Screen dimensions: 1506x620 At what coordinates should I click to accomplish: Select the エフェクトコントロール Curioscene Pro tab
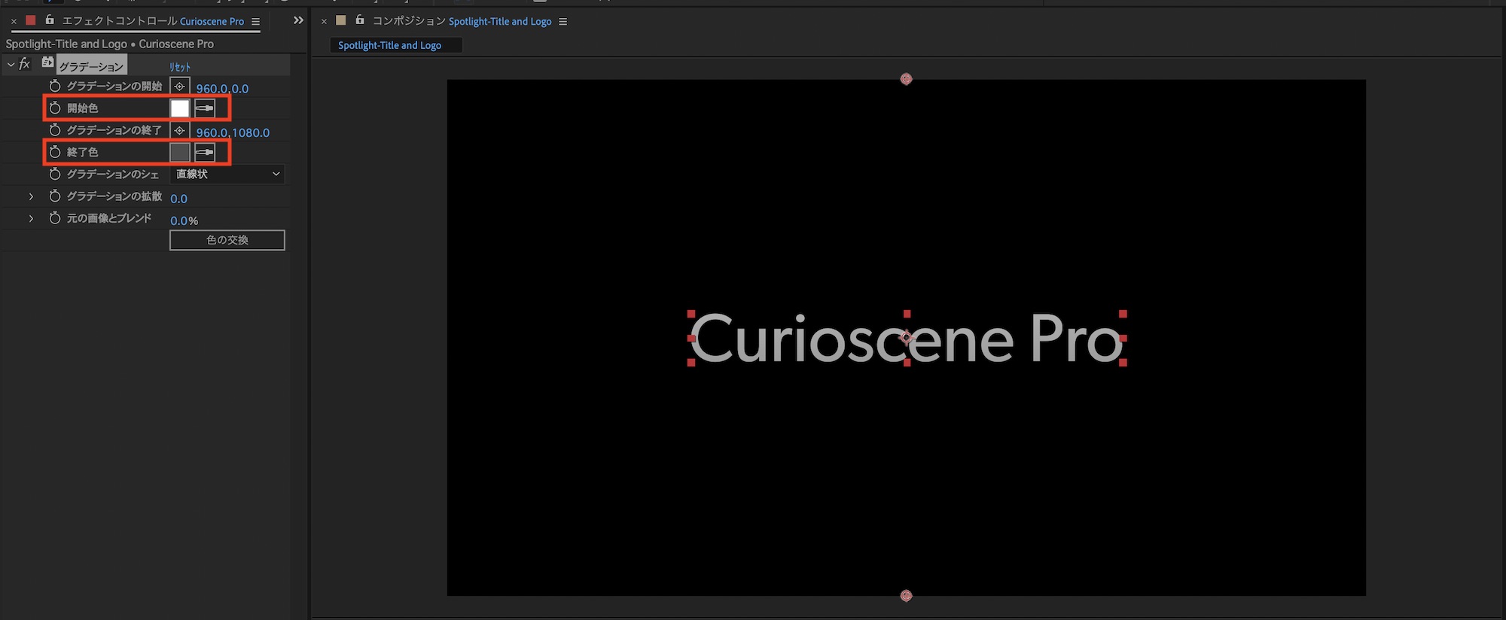[153, 21]
